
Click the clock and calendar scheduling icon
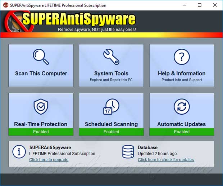coord(111,106)
